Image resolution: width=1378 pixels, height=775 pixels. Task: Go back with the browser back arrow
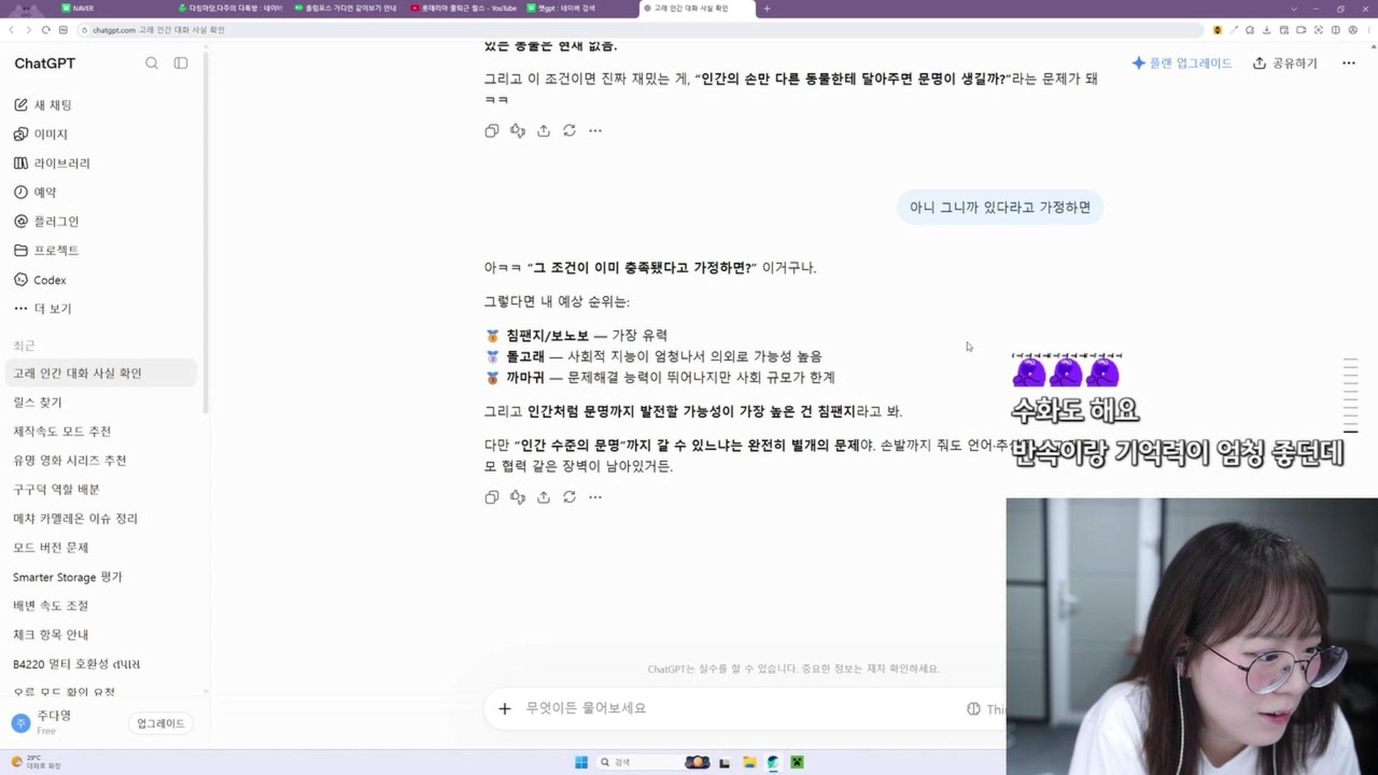(11, 30)
